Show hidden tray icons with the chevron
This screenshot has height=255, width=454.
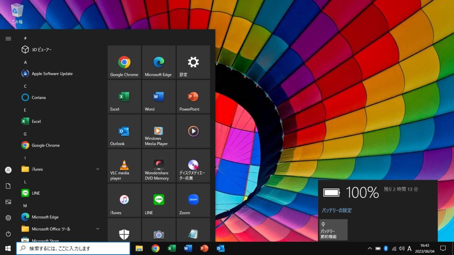370,249
